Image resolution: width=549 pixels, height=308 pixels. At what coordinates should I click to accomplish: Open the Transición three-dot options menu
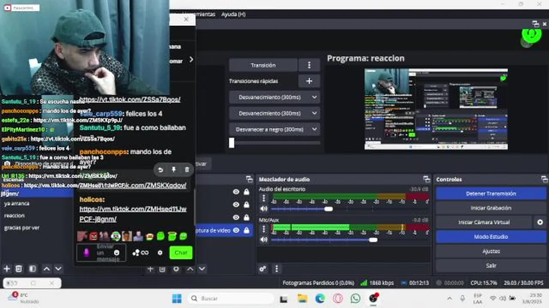click(309, 65)
